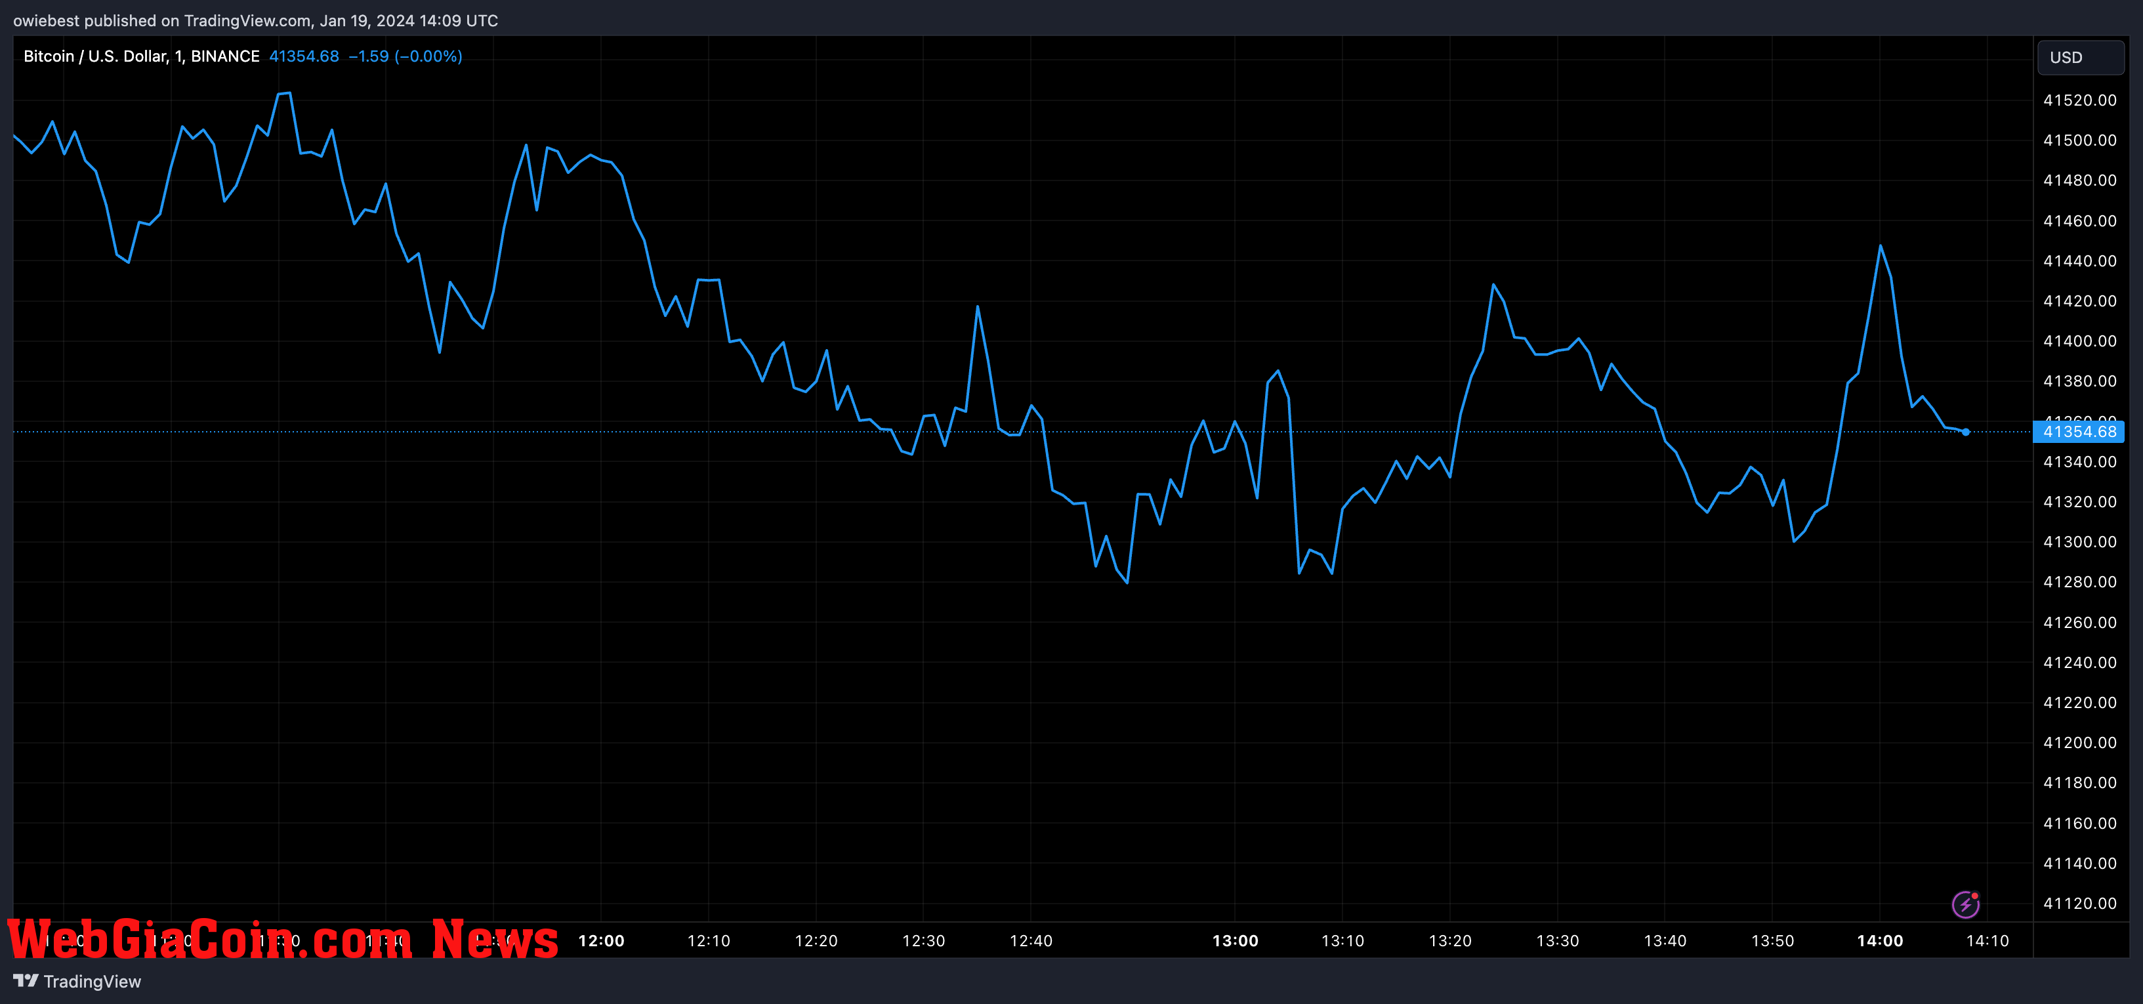Click the header price value 41354.68
This screenshot has height=1004, width=2143.
tap(304, 56)
